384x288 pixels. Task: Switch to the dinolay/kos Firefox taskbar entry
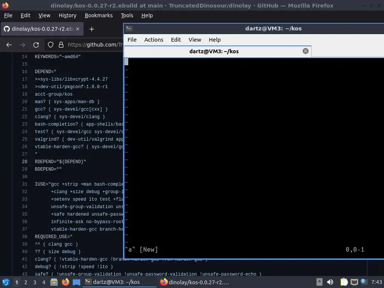[195, 282]
